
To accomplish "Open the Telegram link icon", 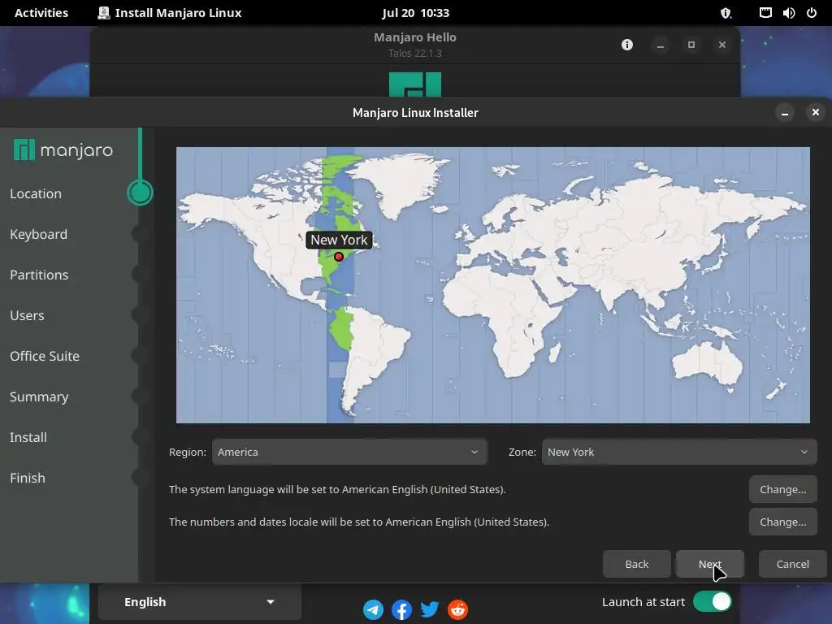I will [x=373, y=609].
